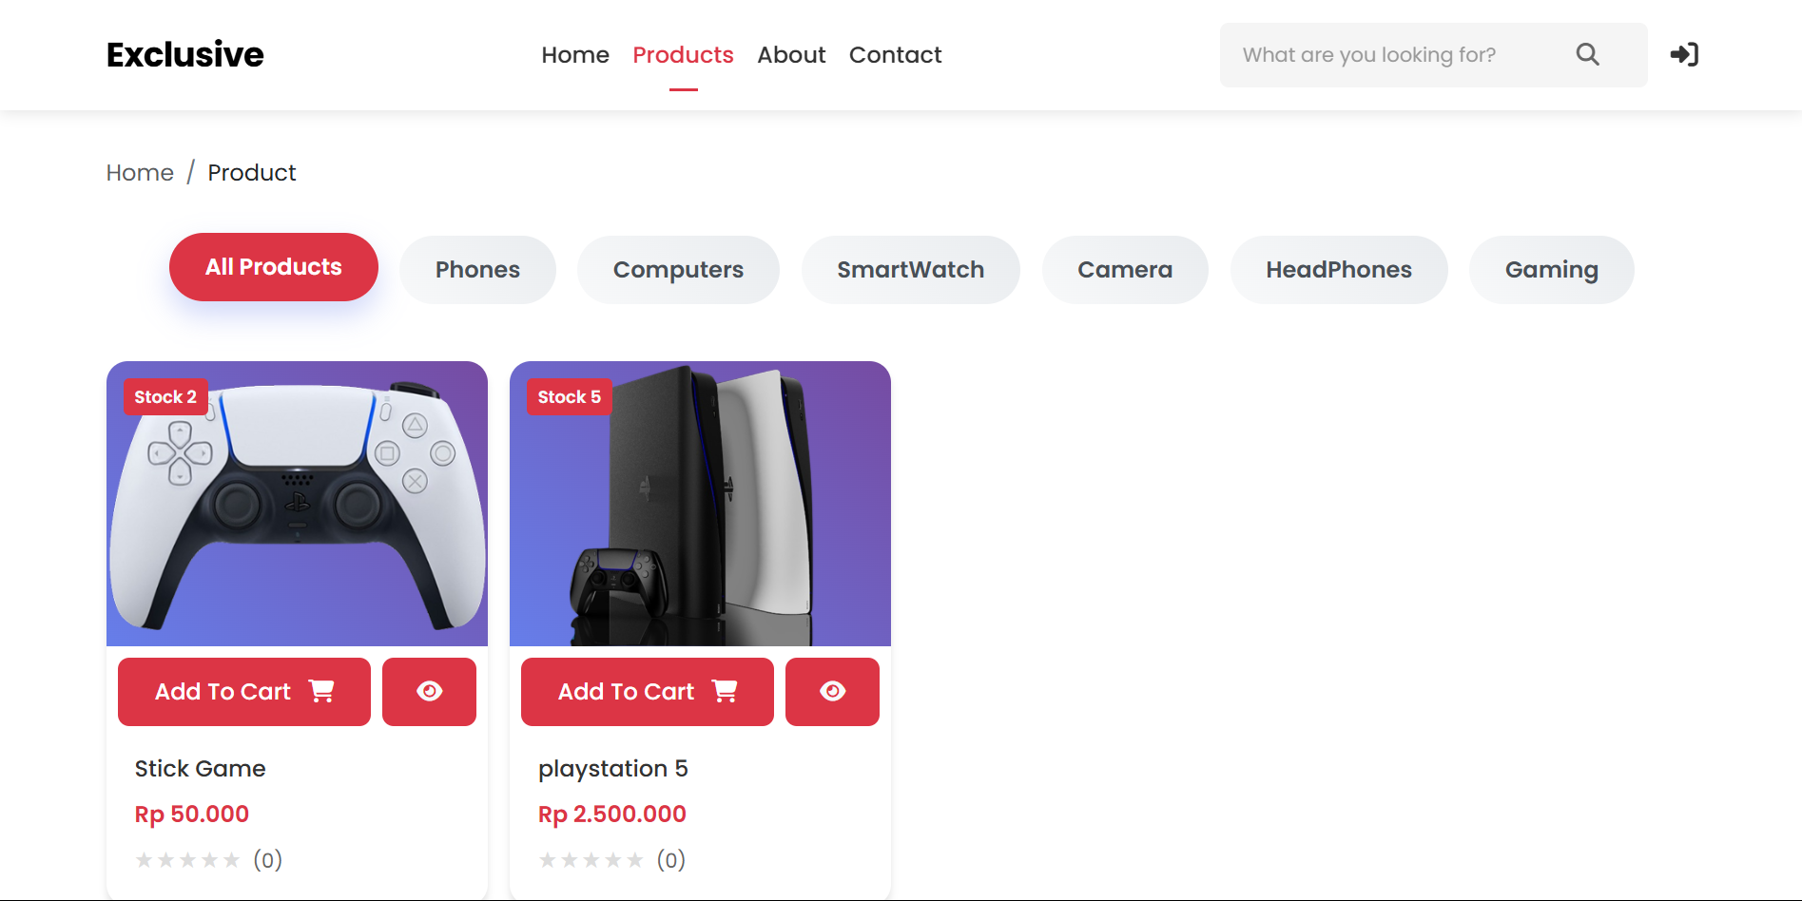Image resolution: width=1802 pixels, height=901 pixels.
Task: Open the About page
Action: coord(791,55)
